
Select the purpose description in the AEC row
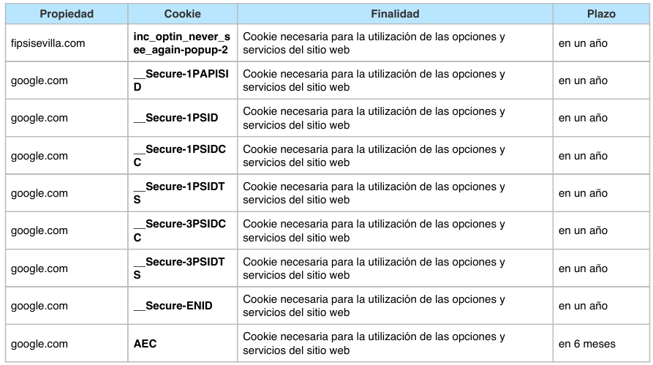click(x=374, y=344)
